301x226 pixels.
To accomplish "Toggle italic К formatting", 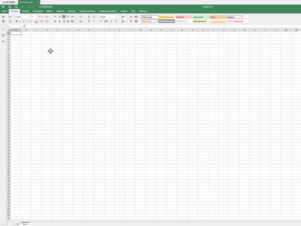I will [x=20, y=21].
